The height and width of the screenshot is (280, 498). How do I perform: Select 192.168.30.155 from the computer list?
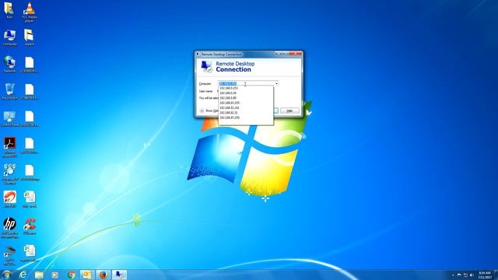pyautogui.click(x=246, y=103)
